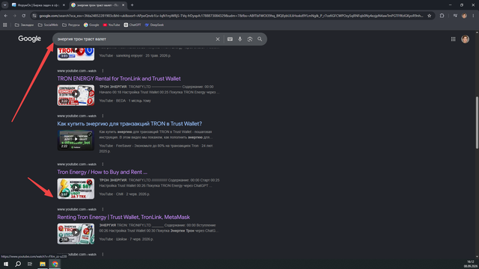
Task: Open the Google bookmark
Action: point(91,25)
